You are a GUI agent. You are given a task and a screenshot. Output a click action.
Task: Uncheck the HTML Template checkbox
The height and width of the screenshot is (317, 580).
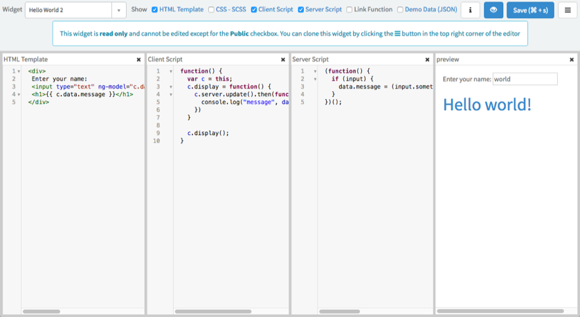[x=154, y=10]
